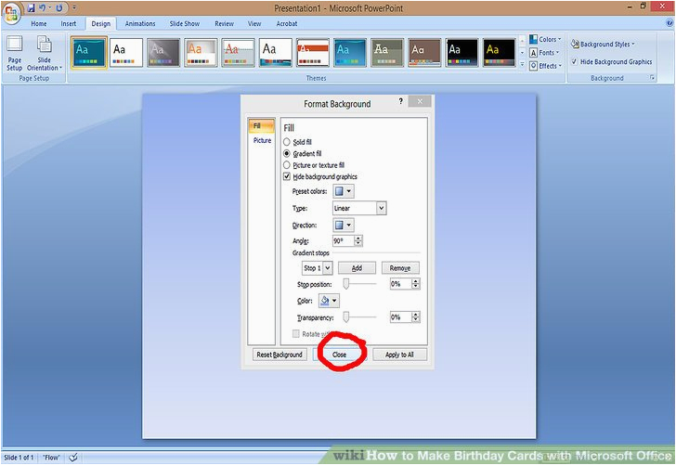
Task: Click Slide 1 of 1 status indicator
Action: 19,458
